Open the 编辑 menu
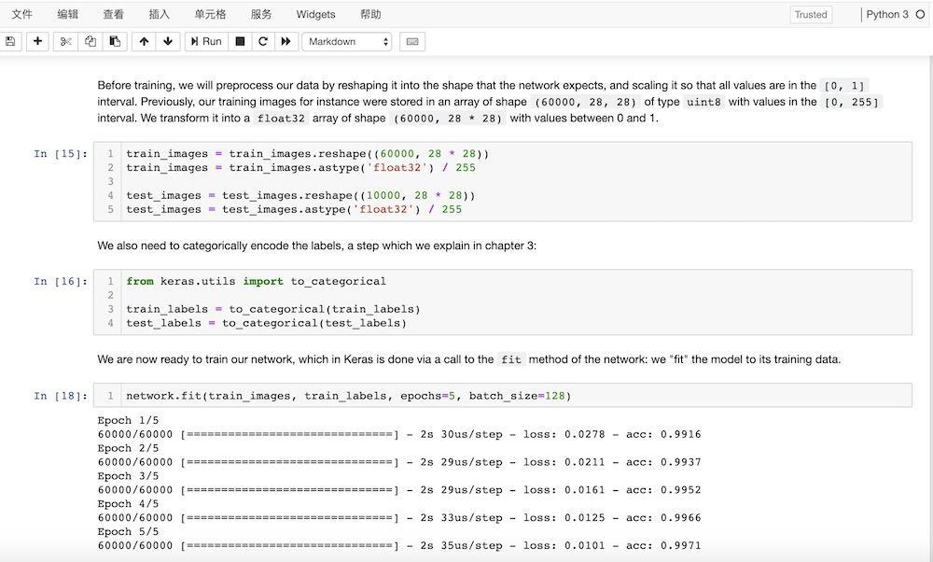This screenshot has width=933, height=562. 68,14
